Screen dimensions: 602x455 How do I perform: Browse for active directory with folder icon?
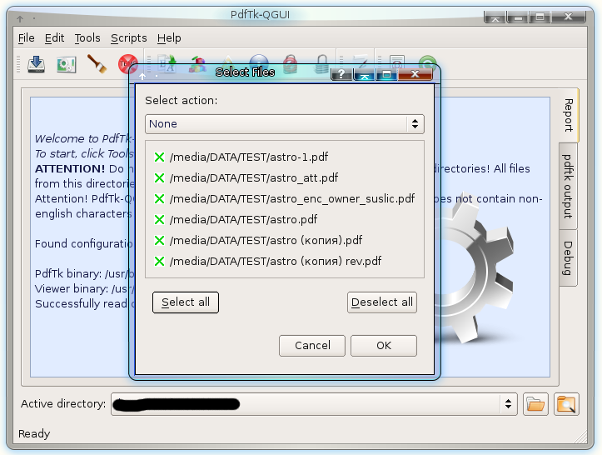point(535,404)
